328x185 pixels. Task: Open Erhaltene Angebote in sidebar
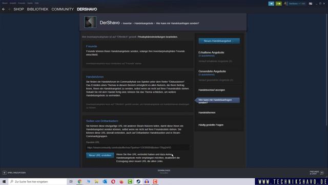211,52
